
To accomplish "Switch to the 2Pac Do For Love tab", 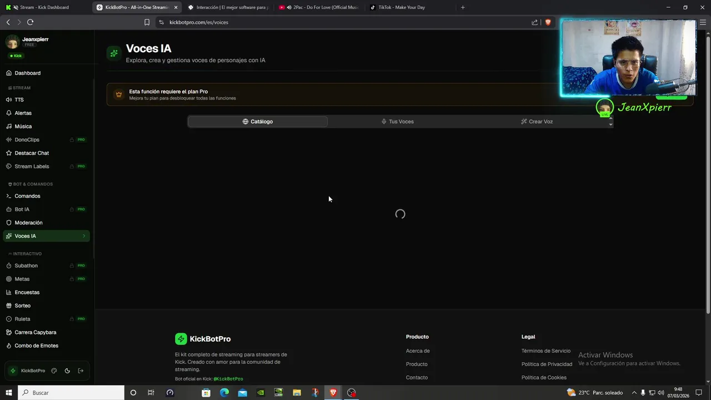I will [319, 7].
